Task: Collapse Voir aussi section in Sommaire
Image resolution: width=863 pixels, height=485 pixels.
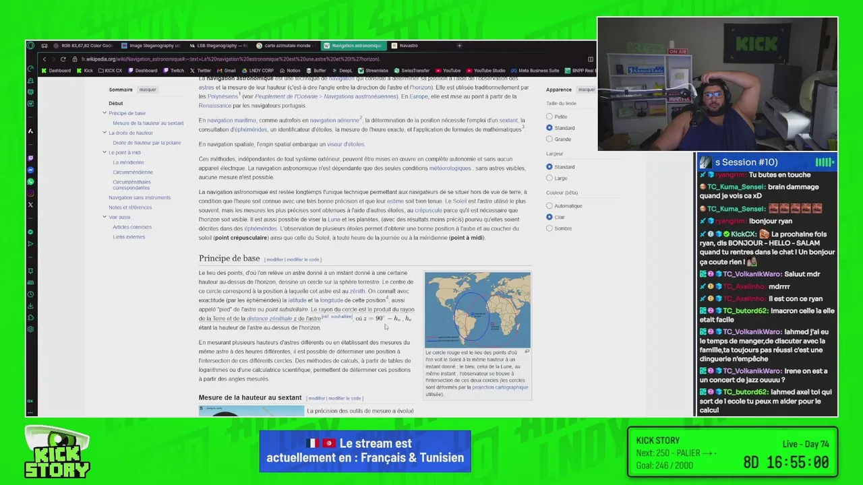Action: click(x=105, y=217)
